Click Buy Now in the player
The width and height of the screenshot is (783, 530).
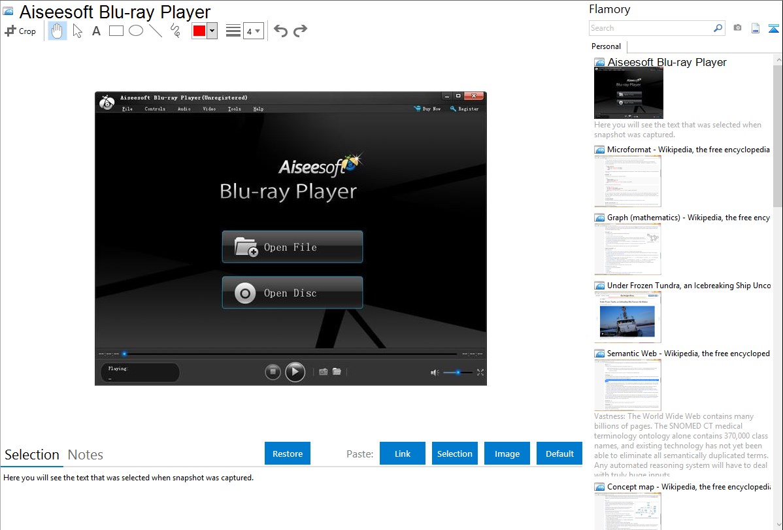click(x=427, y=109)
